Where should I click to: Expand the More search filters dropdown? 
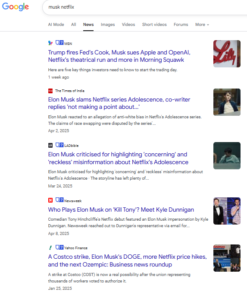tap(202, 25)
